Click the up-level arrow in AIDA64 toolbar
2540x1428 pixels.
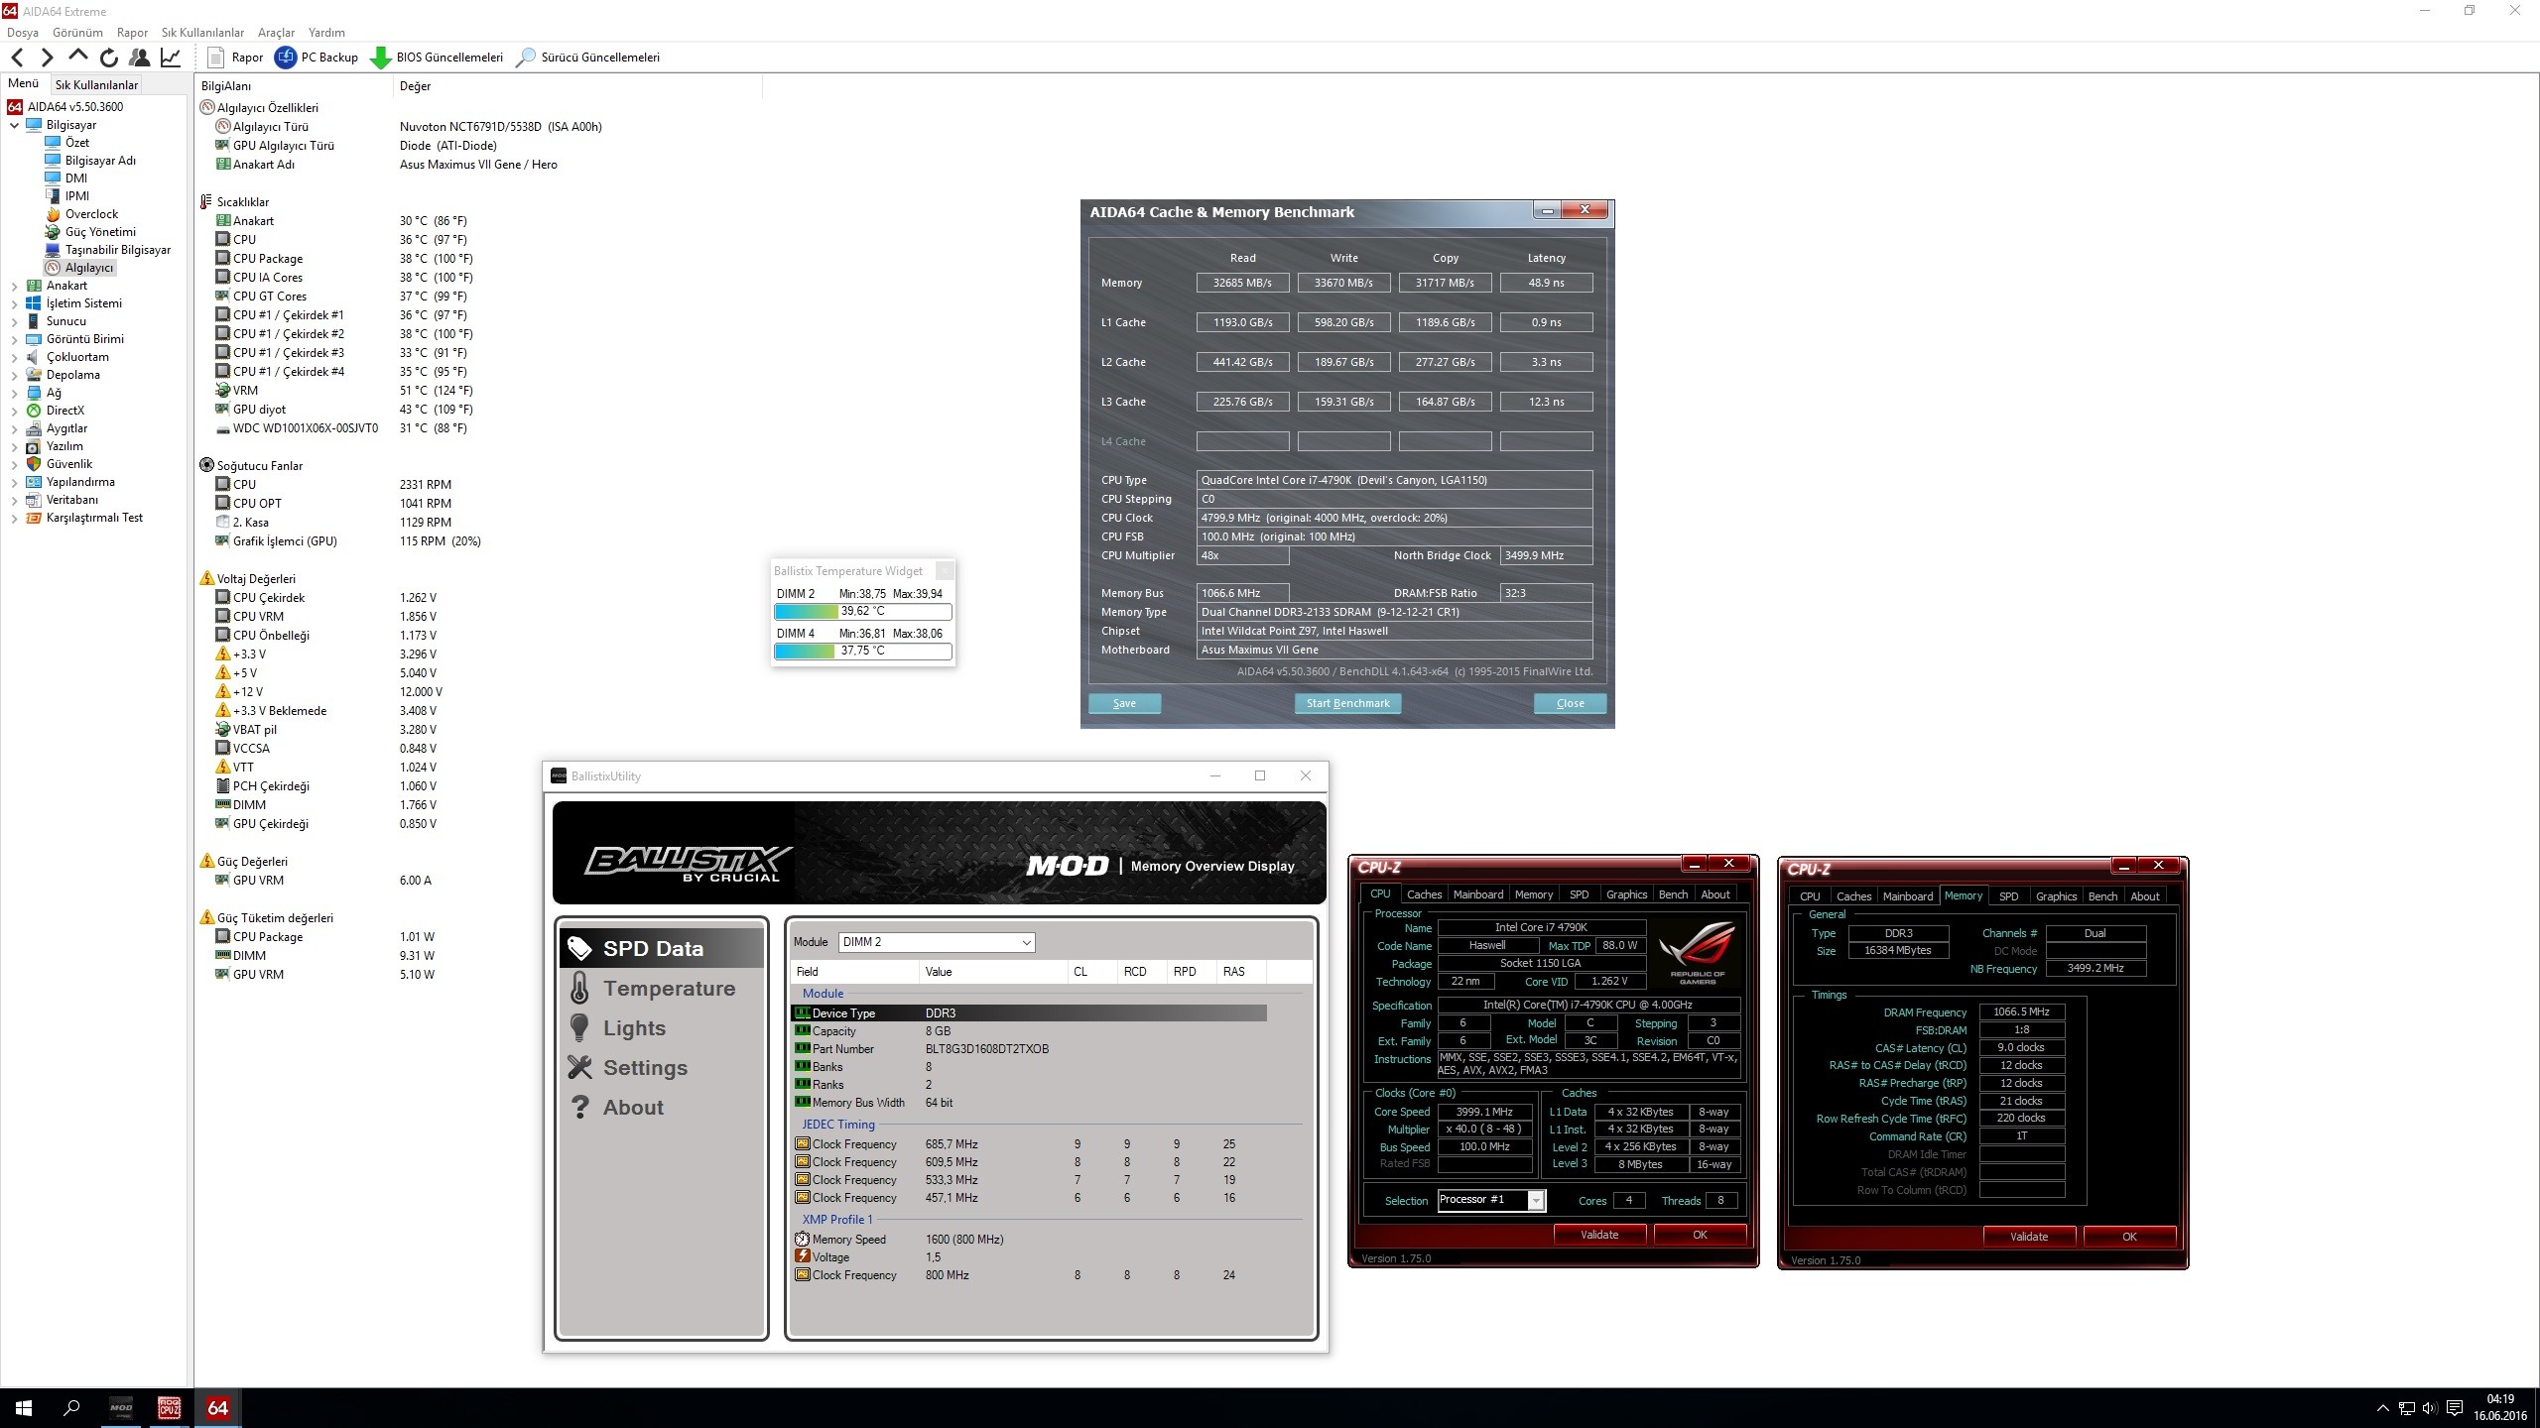pos(78,57)
